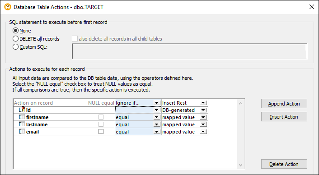This screenshot has width=319, height=175.
Task: Toggle also delete all child records checkbox
Action: [x=75, y=39]
